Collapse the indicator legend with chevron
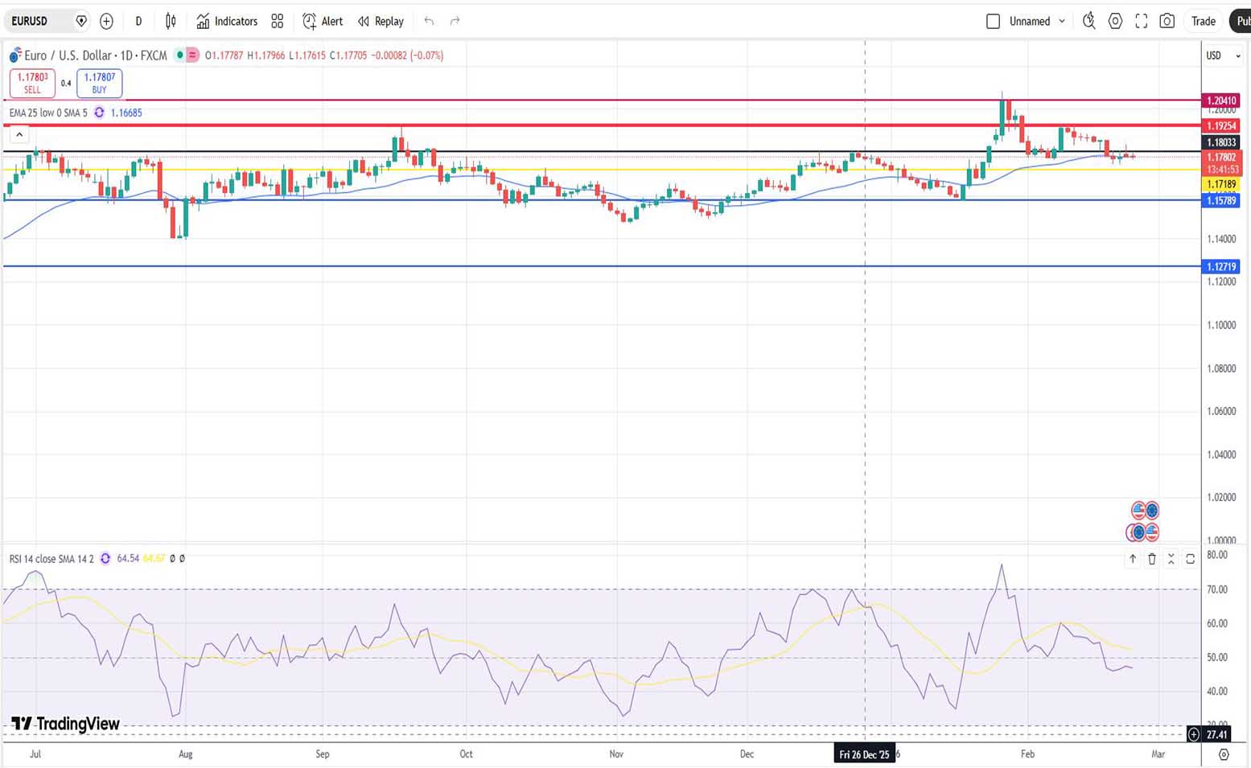Screen dimensions: 1251x768 tap(19, 135)
